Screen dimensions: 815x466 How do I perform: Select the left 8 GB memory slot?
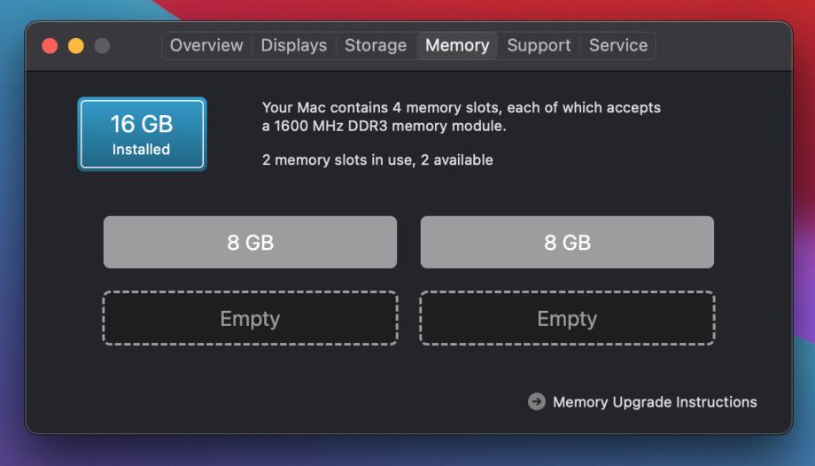250,242
